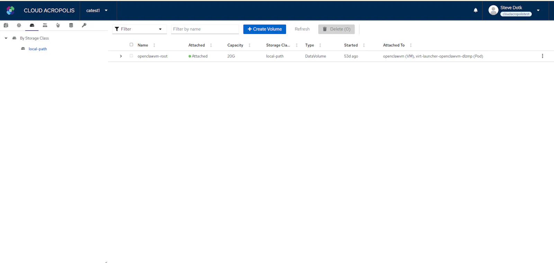
Task: Sort by the Storage Class column
Action: tap(297, 45)
